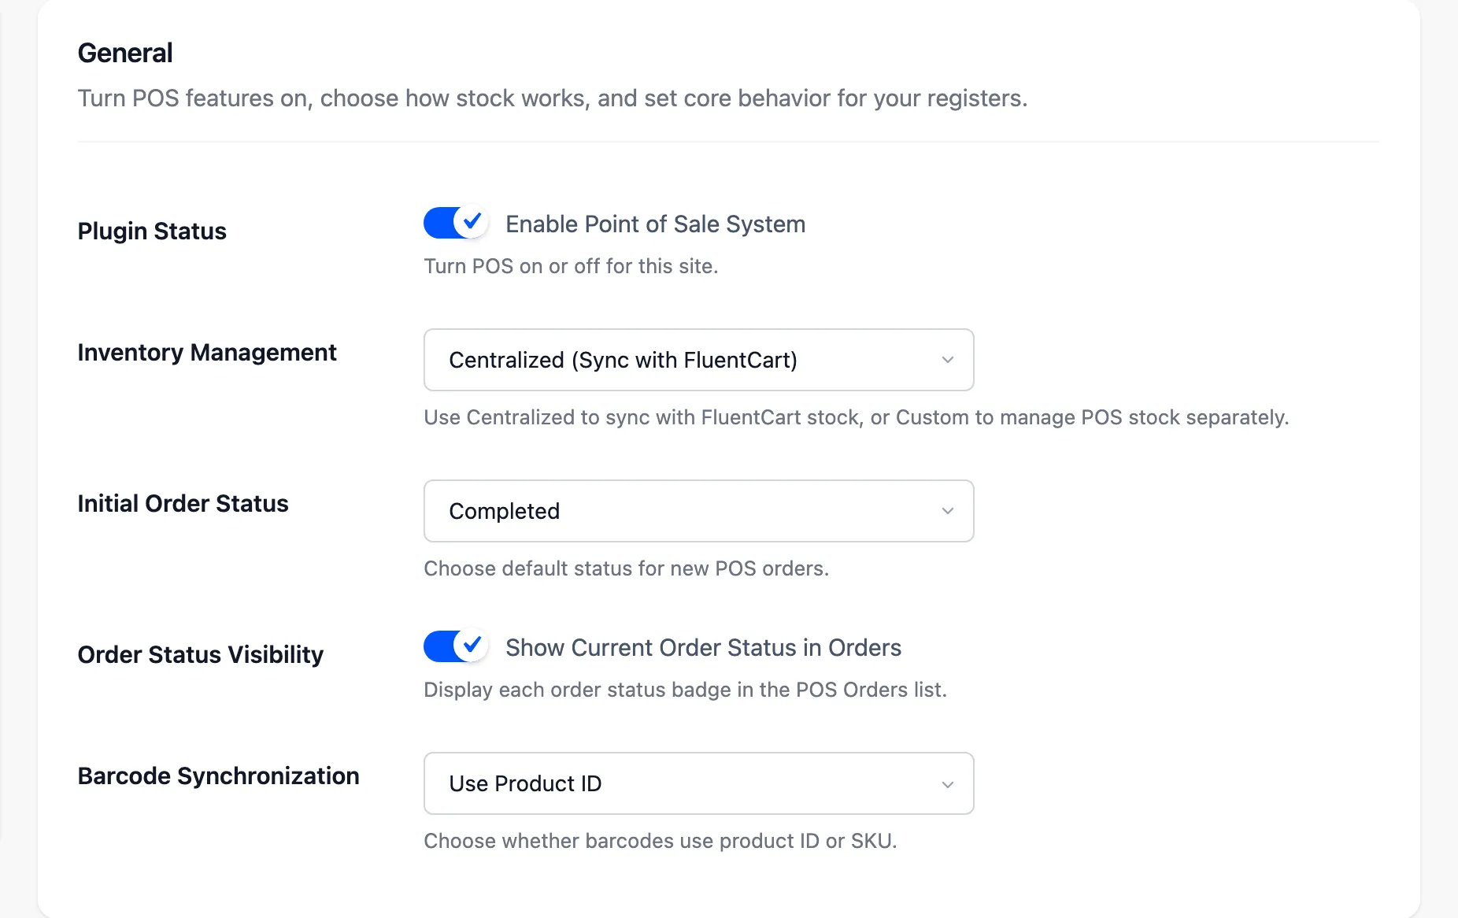Click the "Show Current Order Status in Orders" label
This screenshot has width=1458, height=918.
click(x=703, y=648)
